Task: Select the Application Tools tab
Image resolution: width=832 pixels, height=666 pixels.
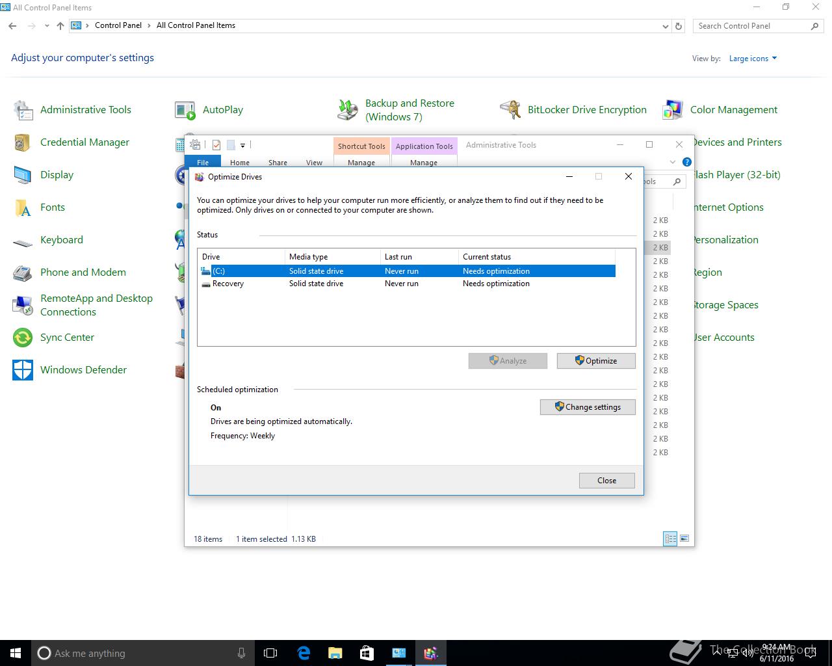Action: point(424,146)
